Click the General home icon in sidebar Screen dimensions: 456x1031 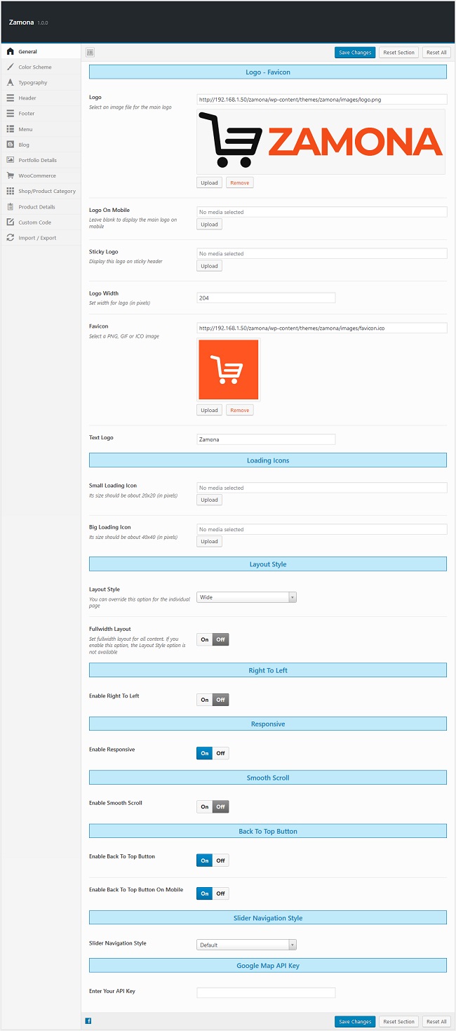pyautogui.click(x=10, y=51)
